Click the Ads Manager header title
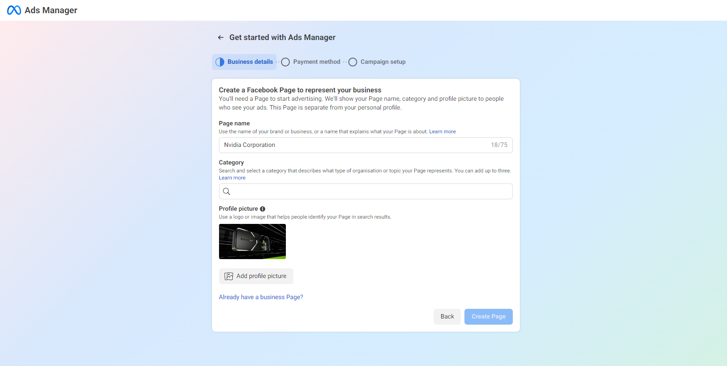This screenshot has width=727, height=366. (51, 10)
